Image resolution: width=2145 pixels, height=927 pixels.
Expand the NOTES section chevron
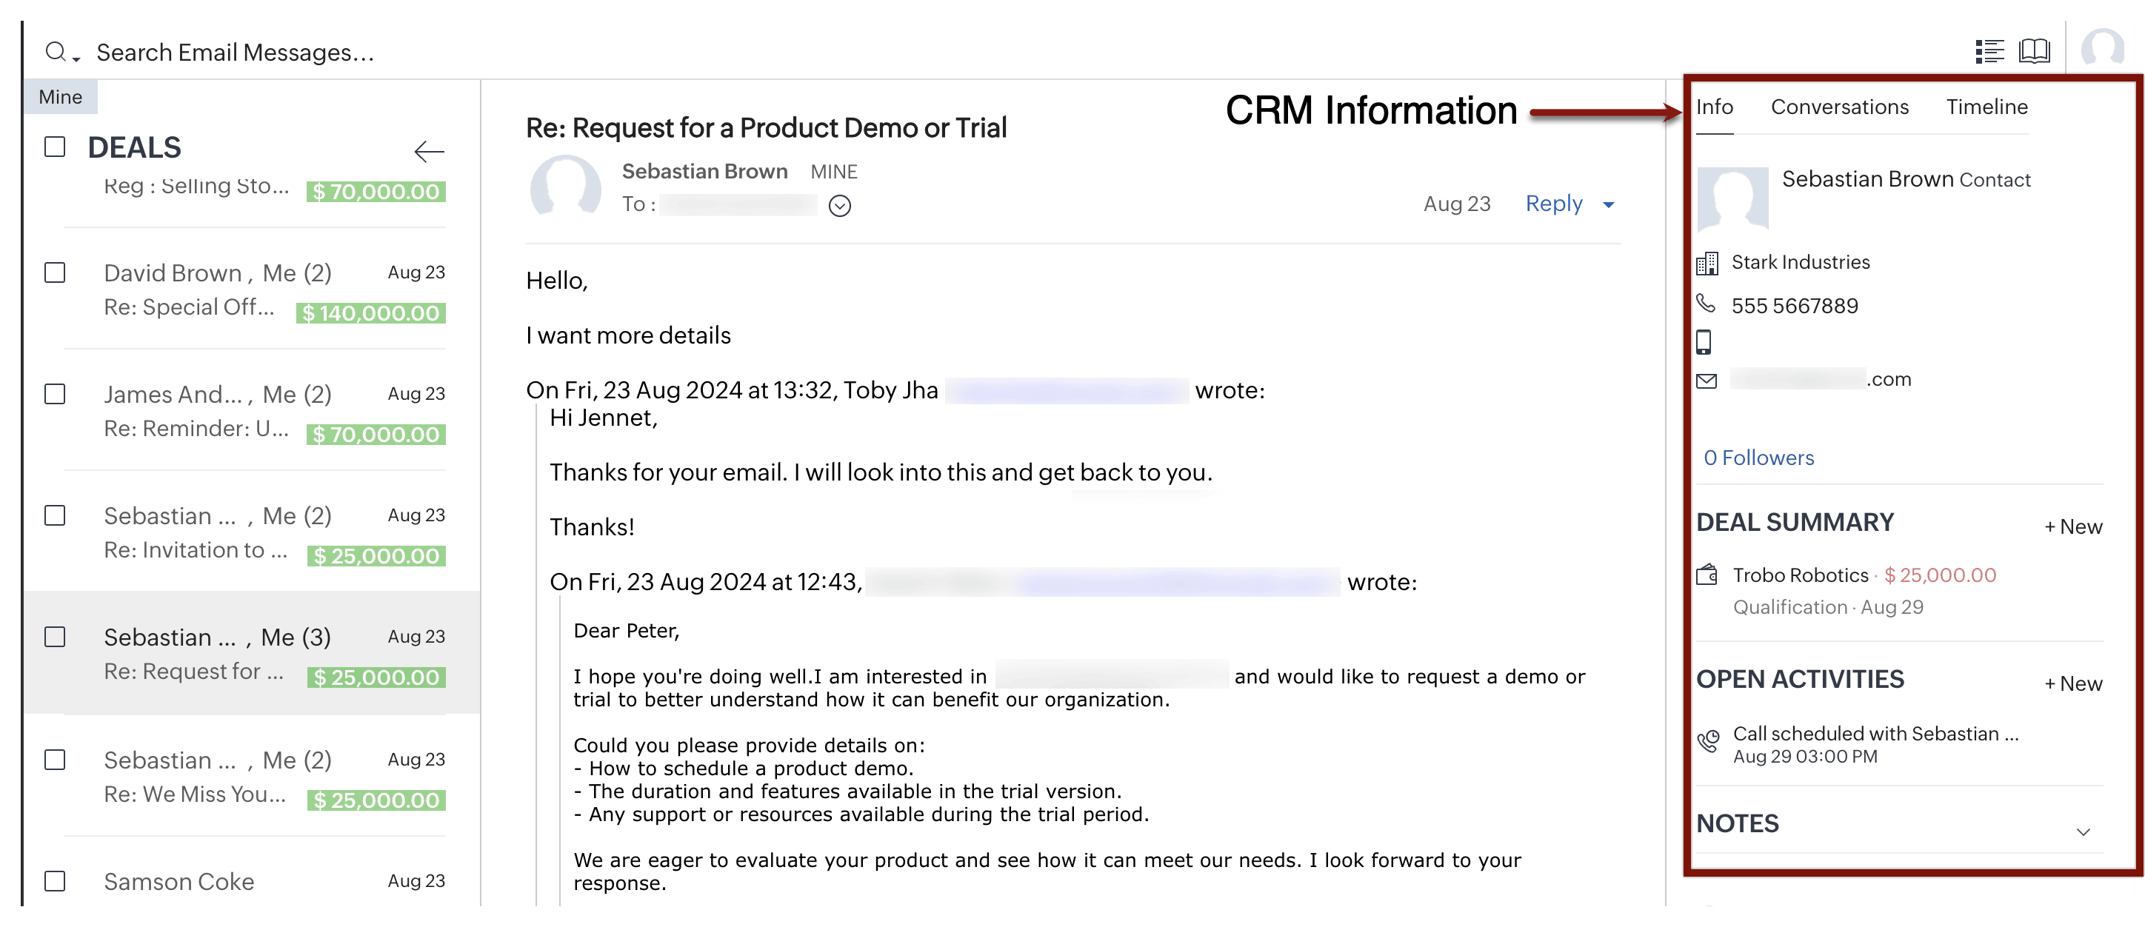[2083, 831]
